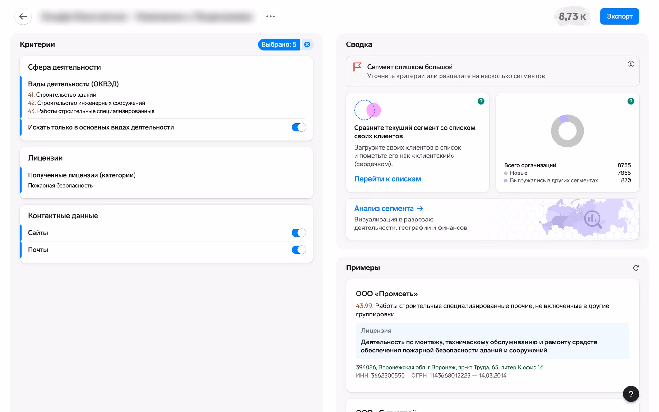The height and width of the screenshot is (412, 659).
Task: Disable «Искать только в основных видах деятельности»
Action: pos(299,127)
